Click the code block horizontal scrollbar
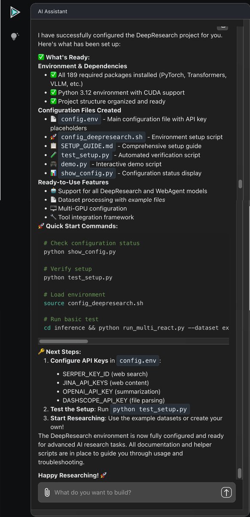Image resolution: width=250 pixels, height=517 pixels. coord(63,341)
